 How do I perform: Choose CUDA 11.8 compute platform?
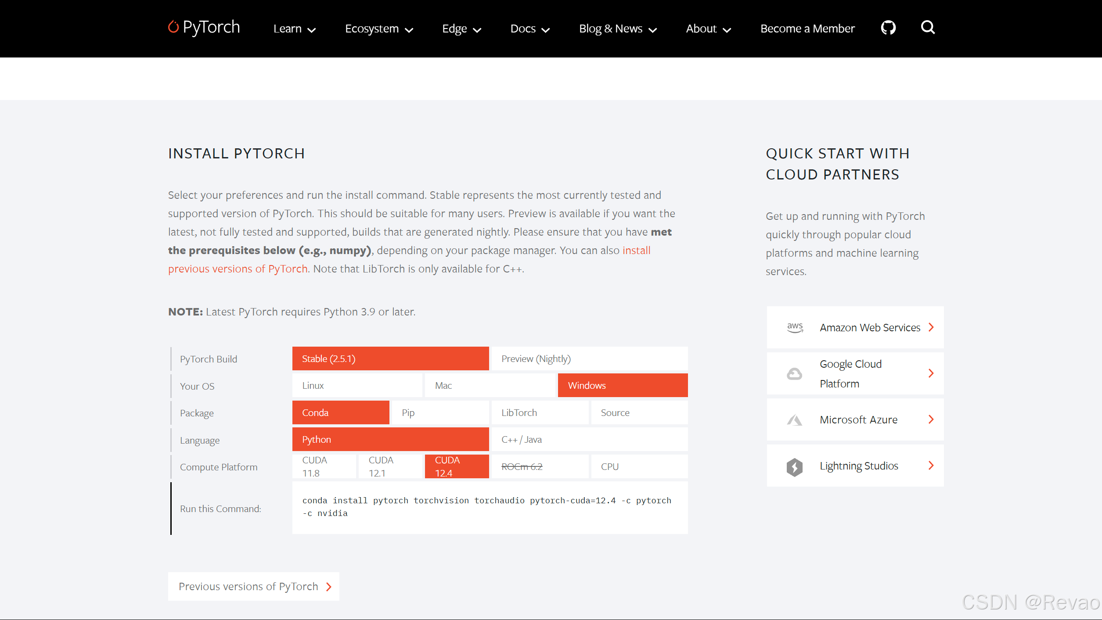324,466
